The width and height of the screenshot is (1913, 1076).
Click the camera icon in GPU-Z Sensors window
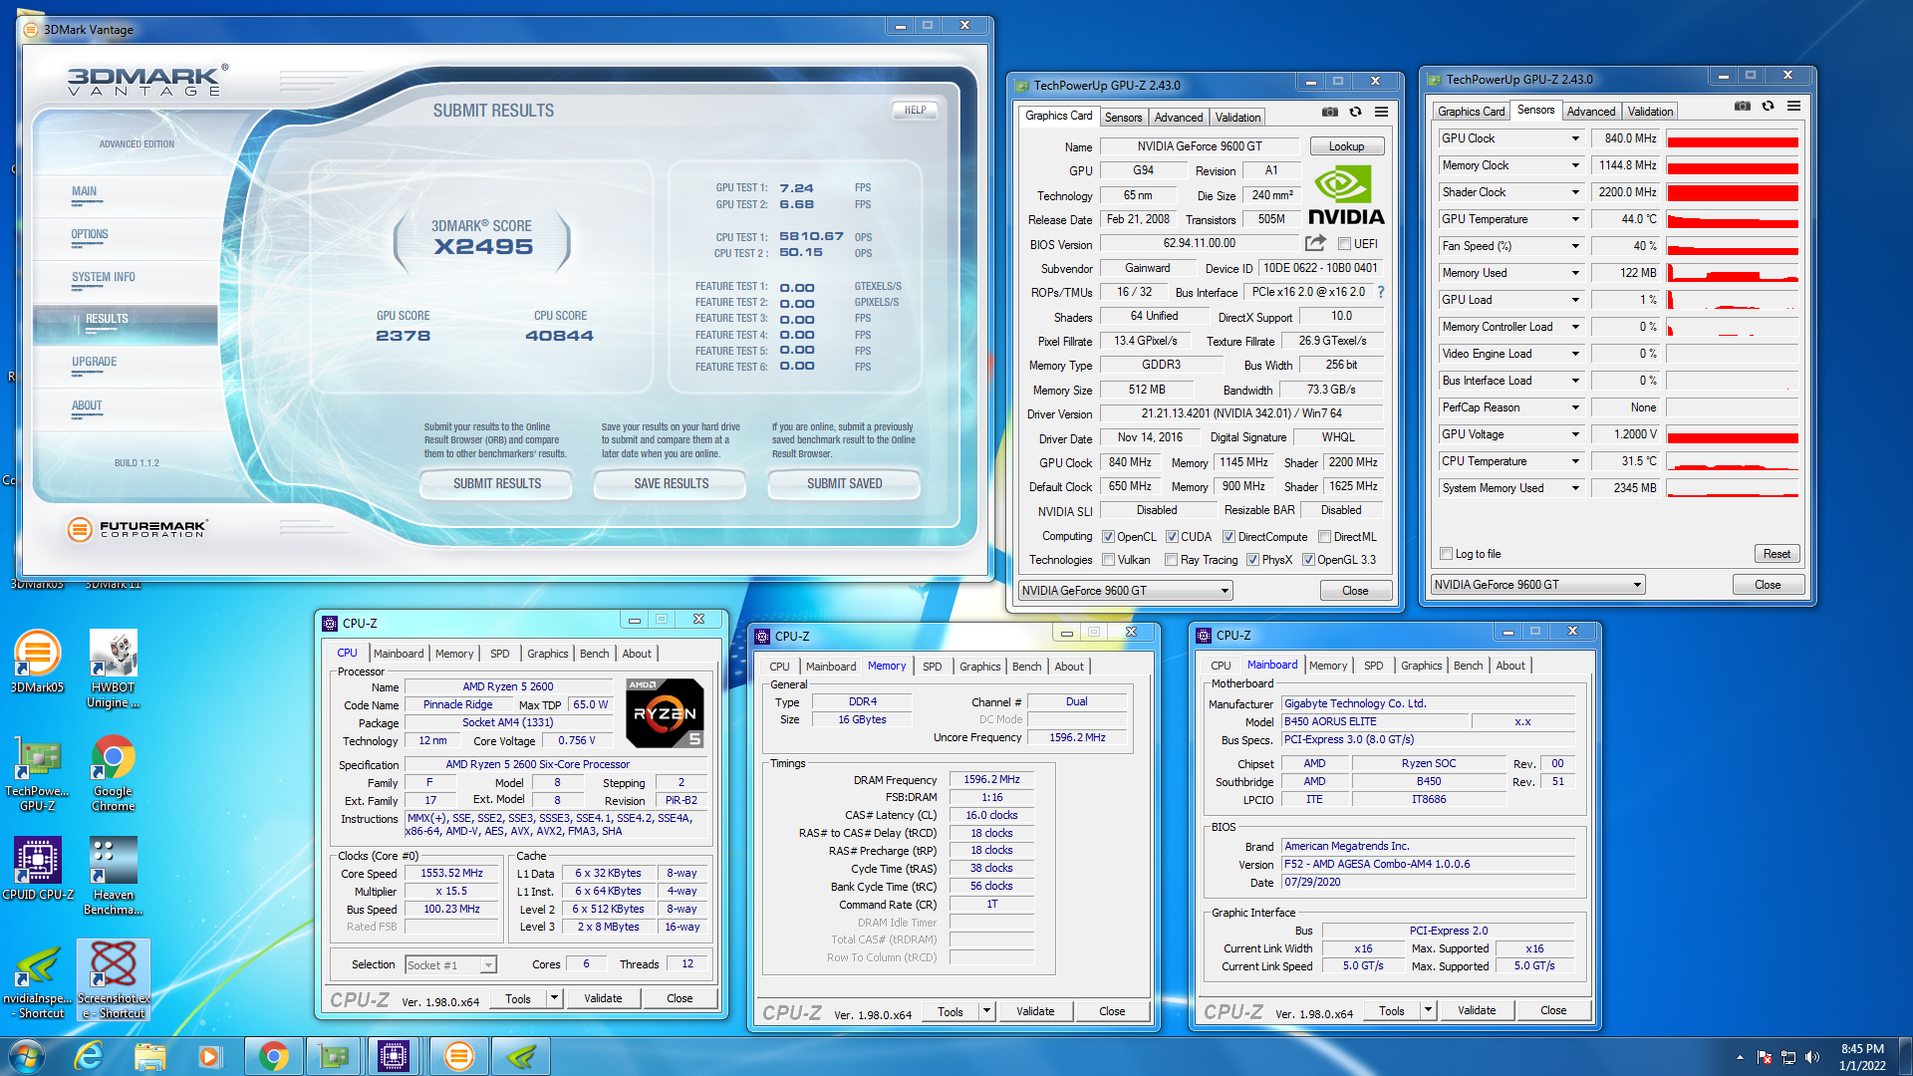pyautogui.click(x=1742, y=106)
